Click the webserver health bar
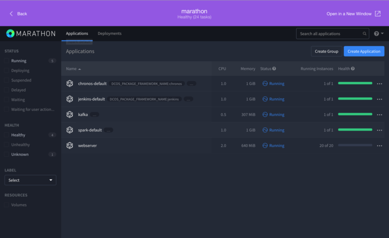389x238 pixels. 355,145
